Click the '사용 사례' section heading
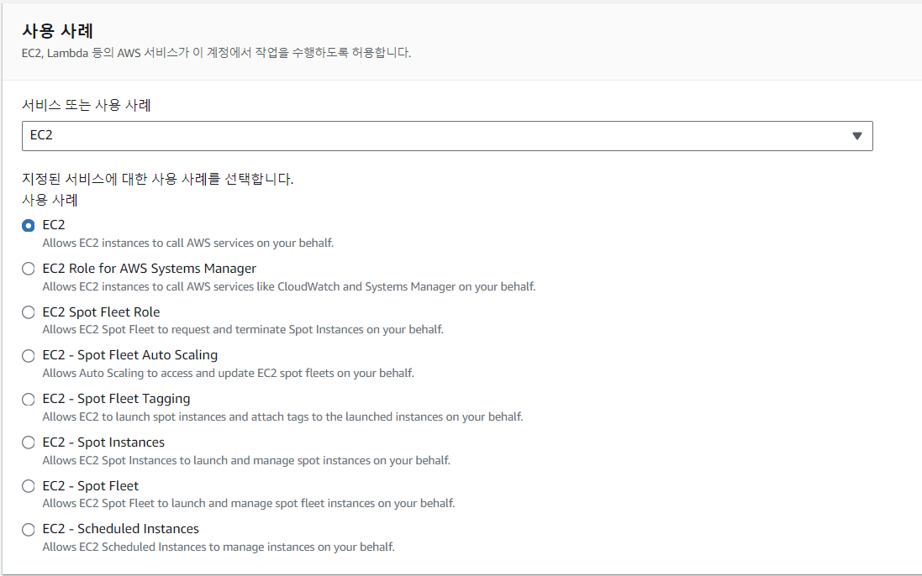Image resolution: width=922 pixels, height=576 pixels. [x=58, y=30]
